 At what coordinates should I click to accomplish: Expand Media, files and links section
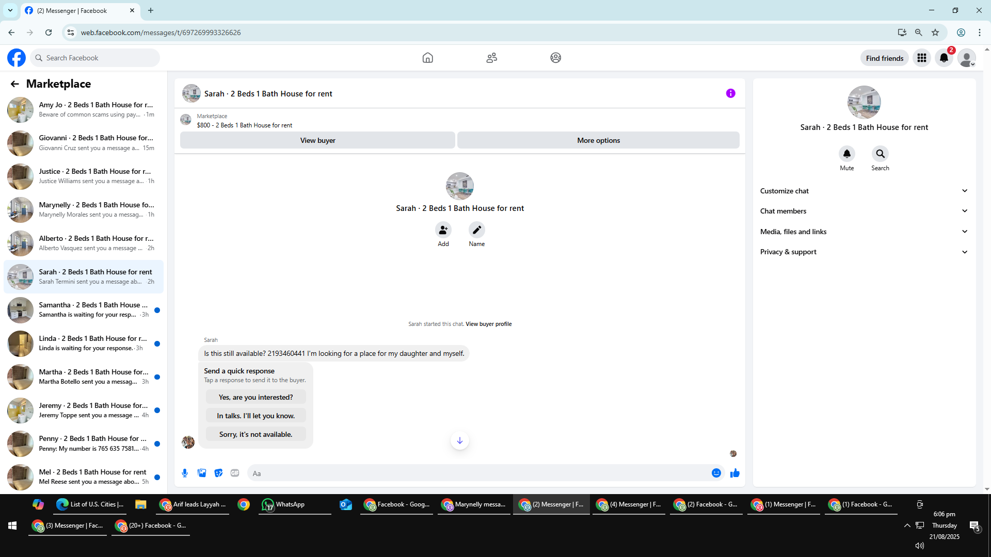(864, 232)
